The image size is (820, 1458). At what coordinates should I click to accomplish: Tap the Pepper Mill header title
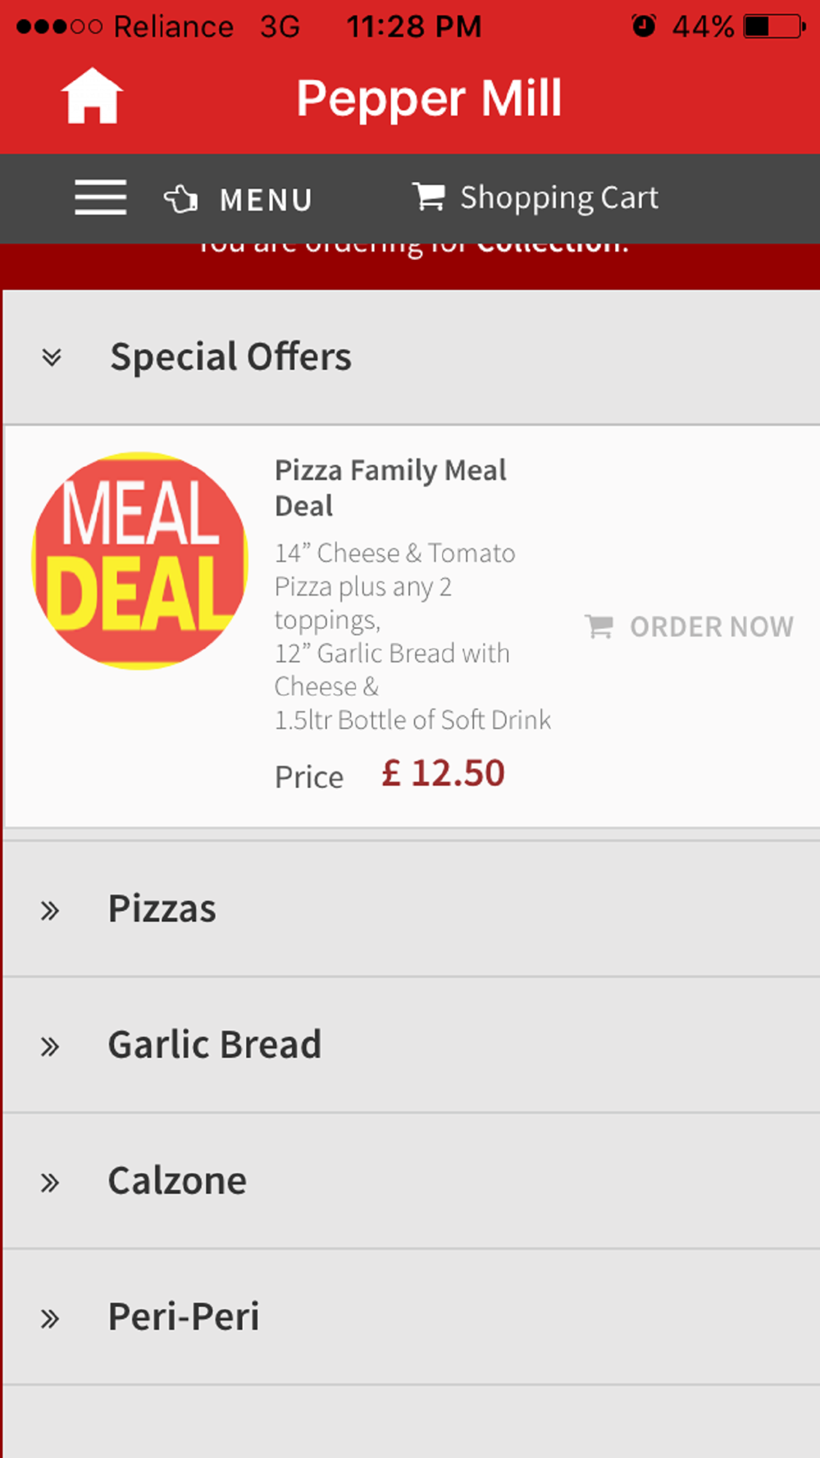[x=429, y=98]
